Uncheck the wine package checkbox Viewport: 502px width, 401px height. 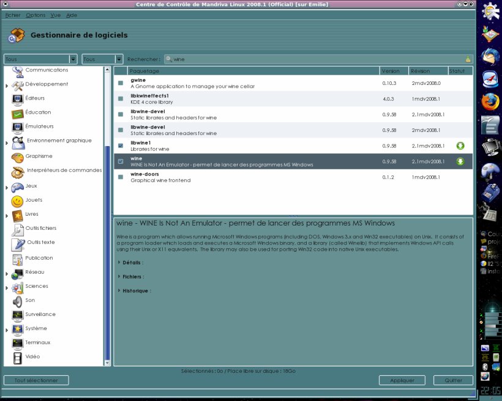point(121,161)
